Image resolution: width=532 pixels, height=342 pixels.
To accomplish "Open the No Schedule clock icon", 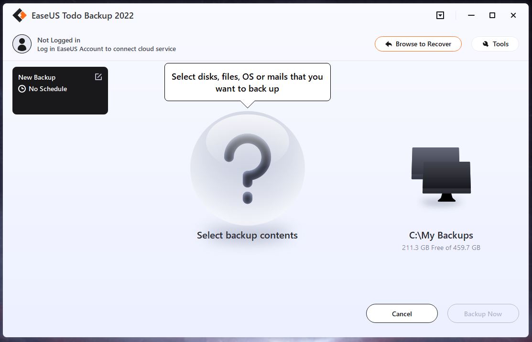I will (22, 89).
